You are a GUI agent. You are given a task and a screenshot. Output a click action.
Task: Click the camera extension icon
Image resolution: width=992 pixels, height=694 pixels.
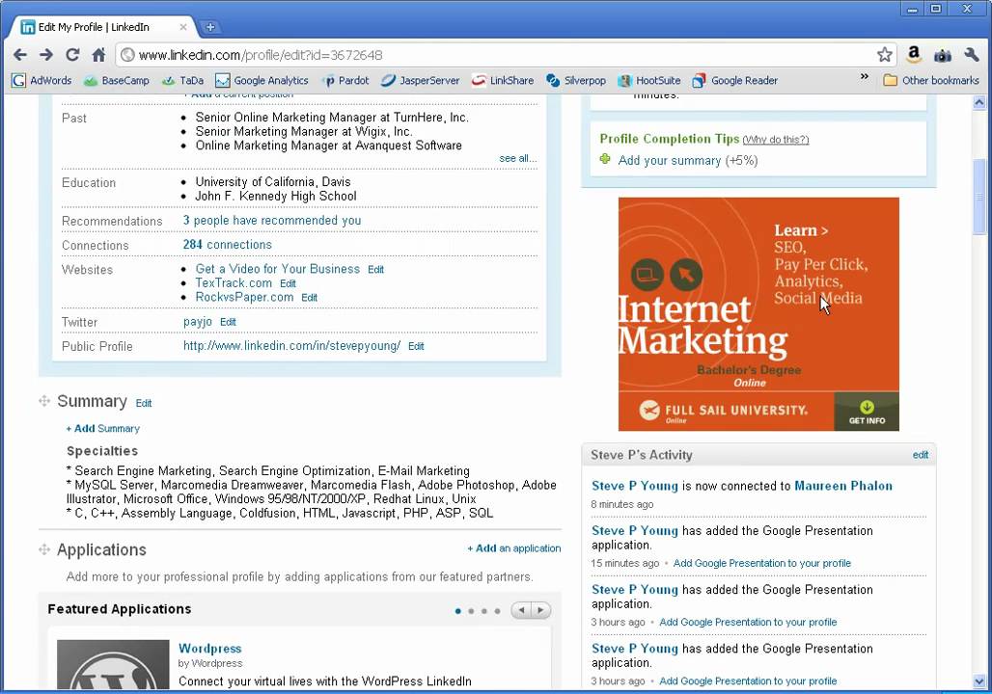point(943,56)
